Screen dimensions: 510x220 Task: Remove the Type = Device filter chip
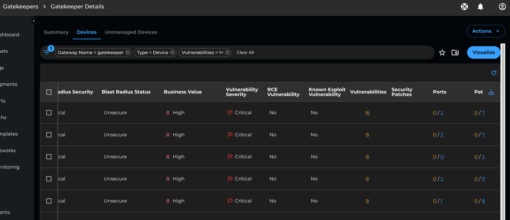coord(172,52)
